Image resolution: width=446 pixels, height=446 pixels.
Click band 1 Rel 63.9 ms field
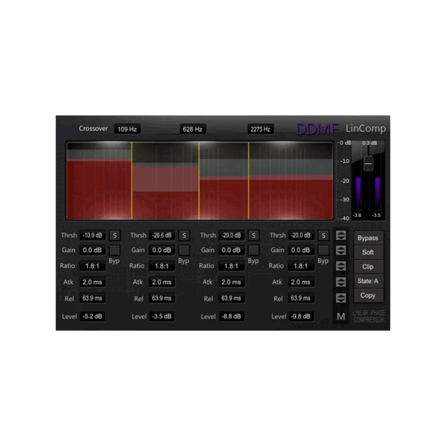coord(92,298)
